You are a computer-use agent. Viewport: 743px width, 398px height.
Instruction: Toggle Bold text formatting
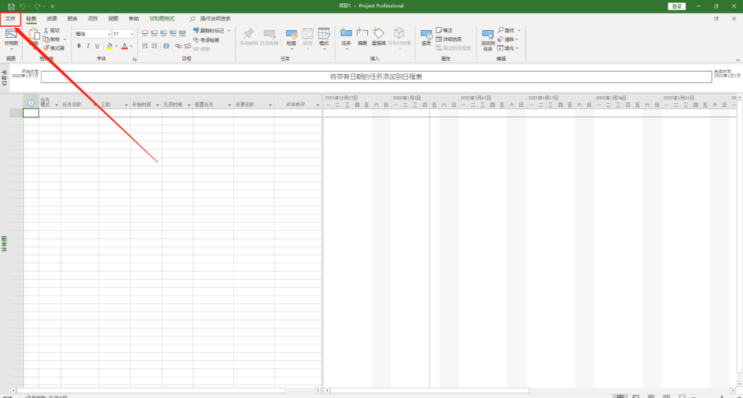(x=78, y=46)
